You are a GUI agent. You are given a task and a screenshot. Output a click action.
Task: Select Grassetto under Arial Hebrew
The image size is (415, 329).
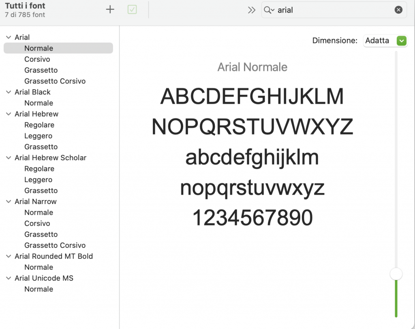58,147
